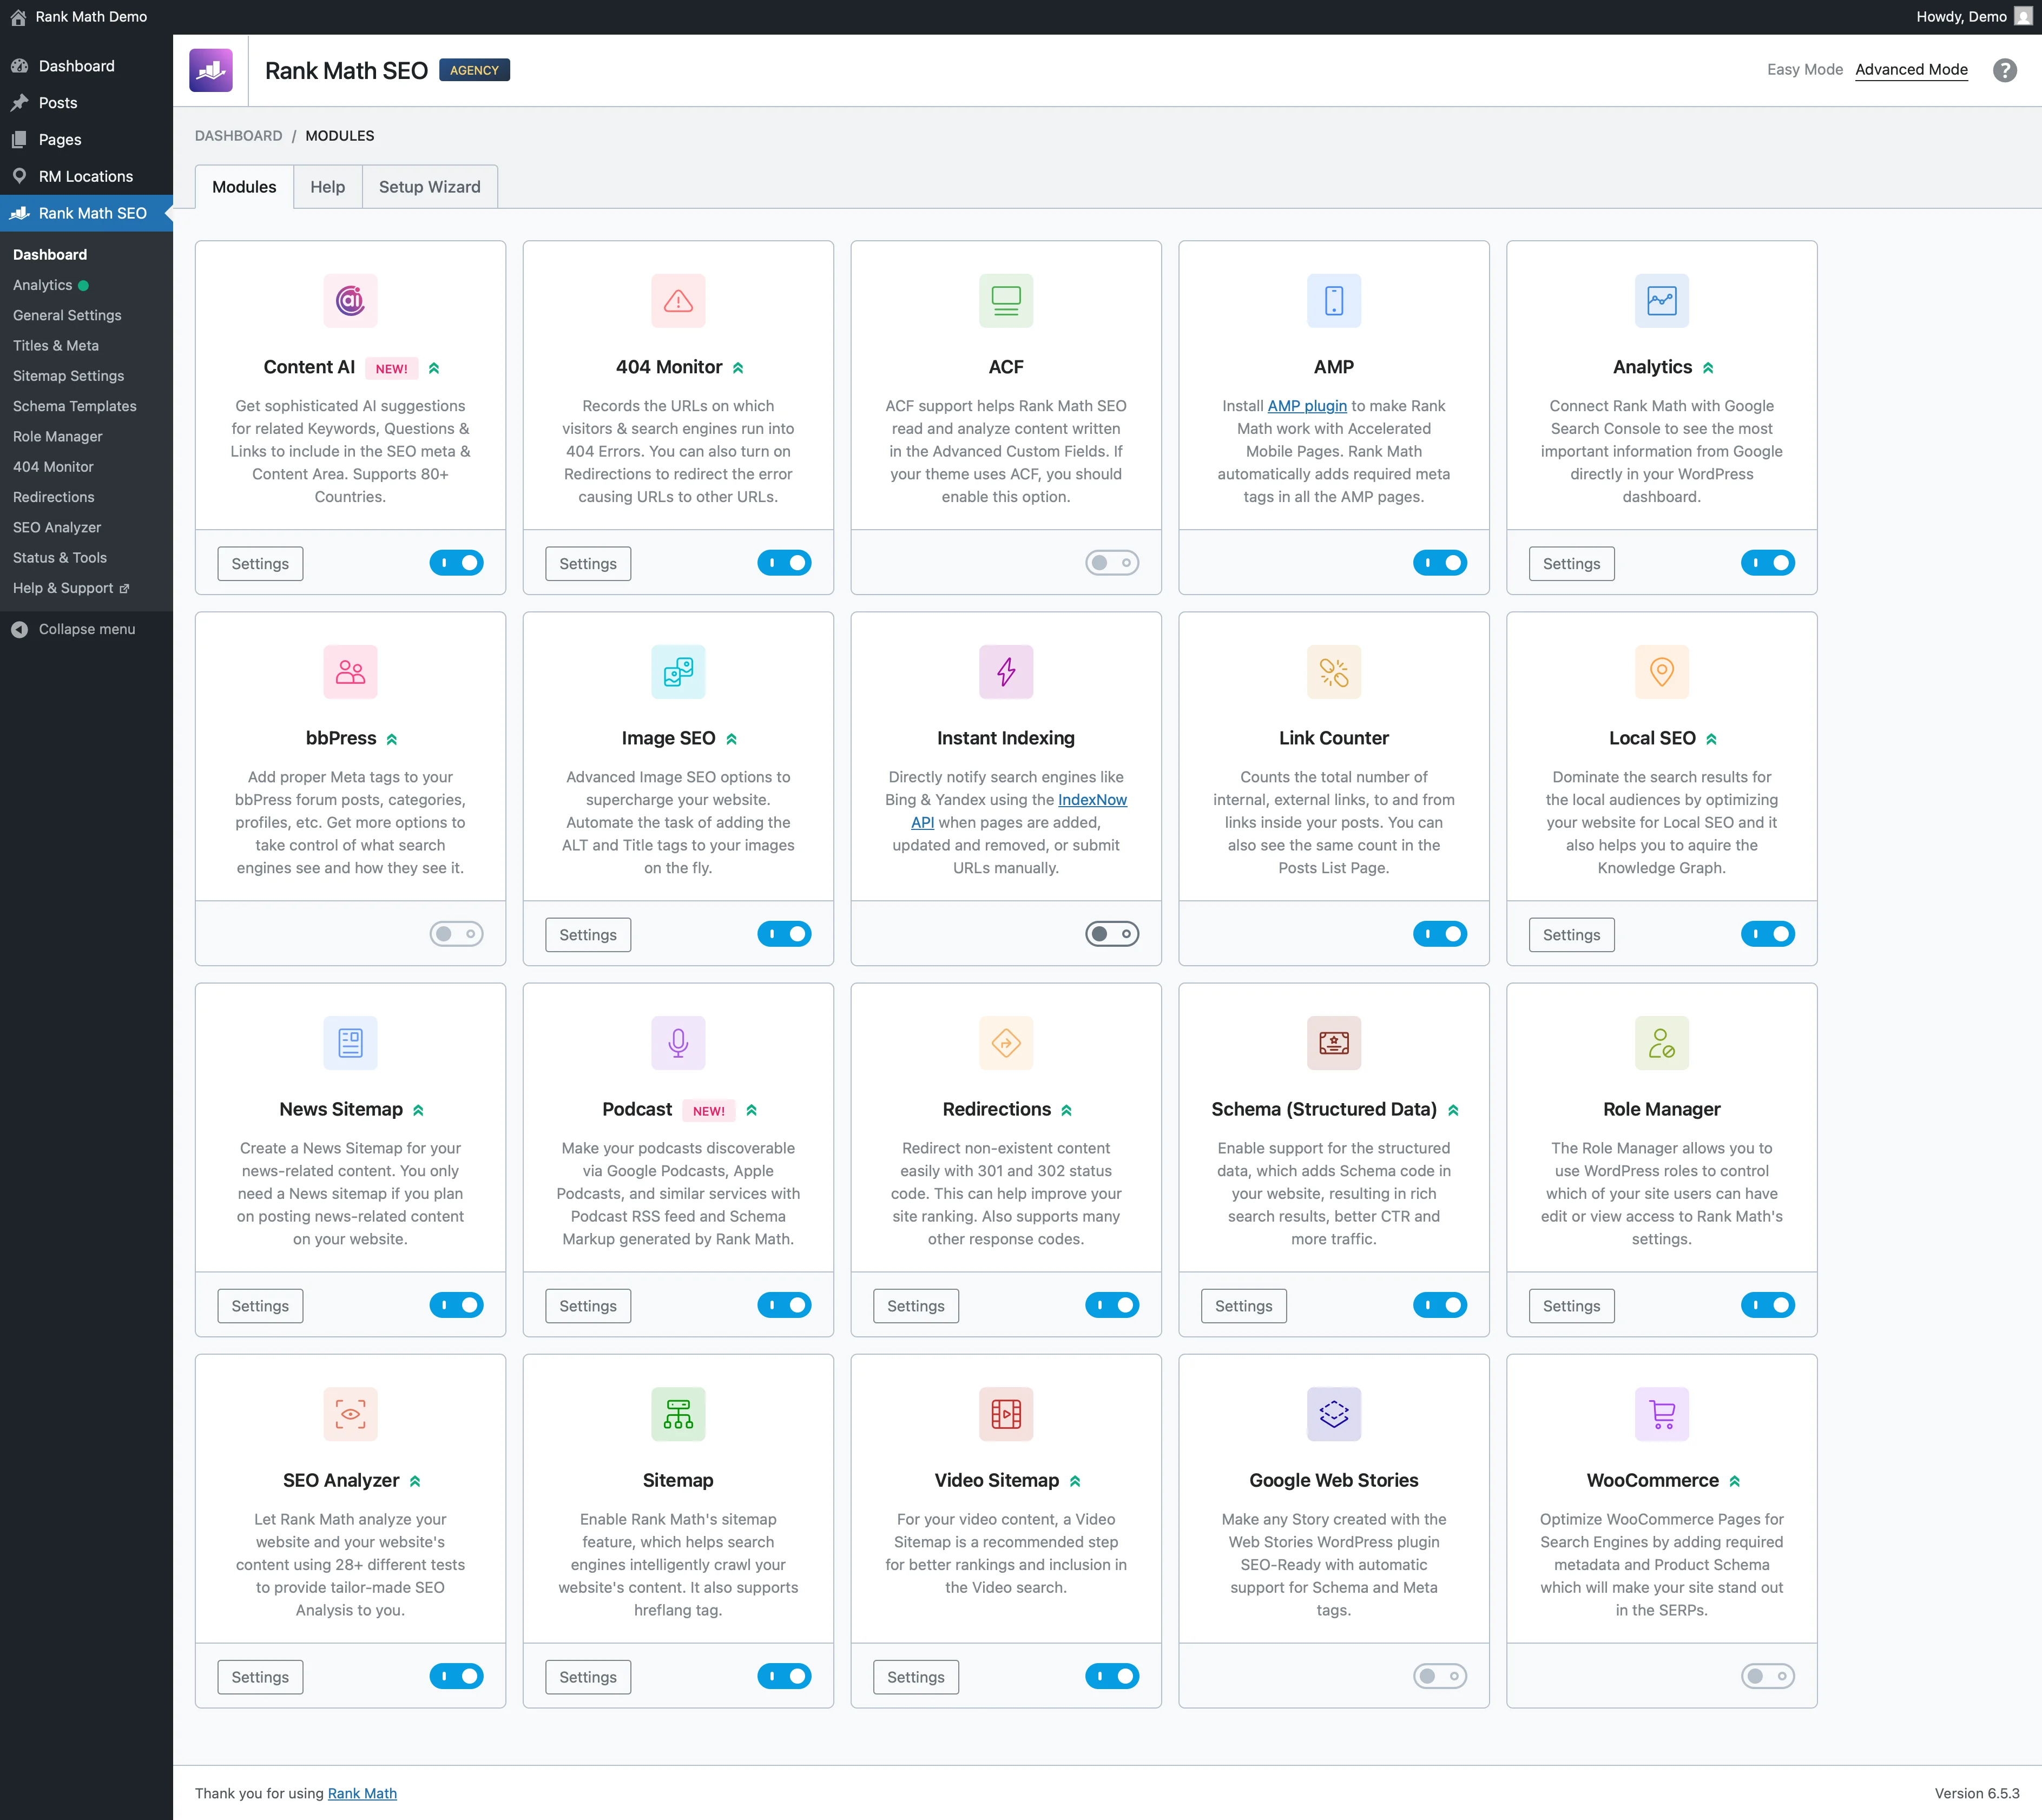Follow the AMP plugin link

click(1307, 406)
